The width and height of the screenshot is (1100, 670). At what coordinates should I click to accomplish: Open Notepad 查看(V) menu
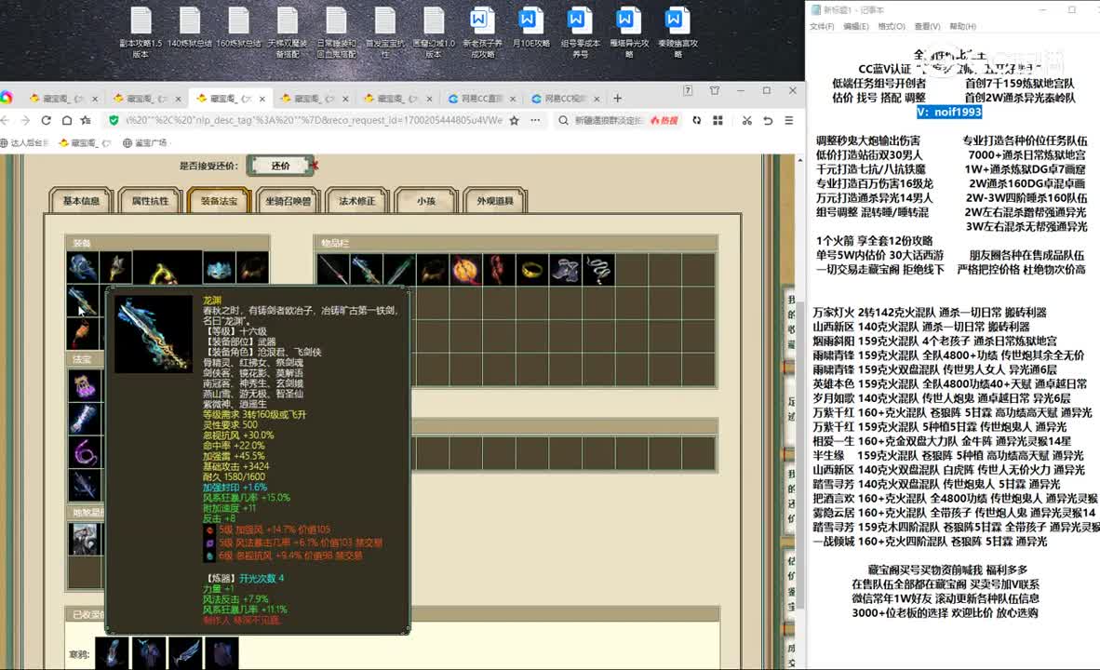(927, 27)
